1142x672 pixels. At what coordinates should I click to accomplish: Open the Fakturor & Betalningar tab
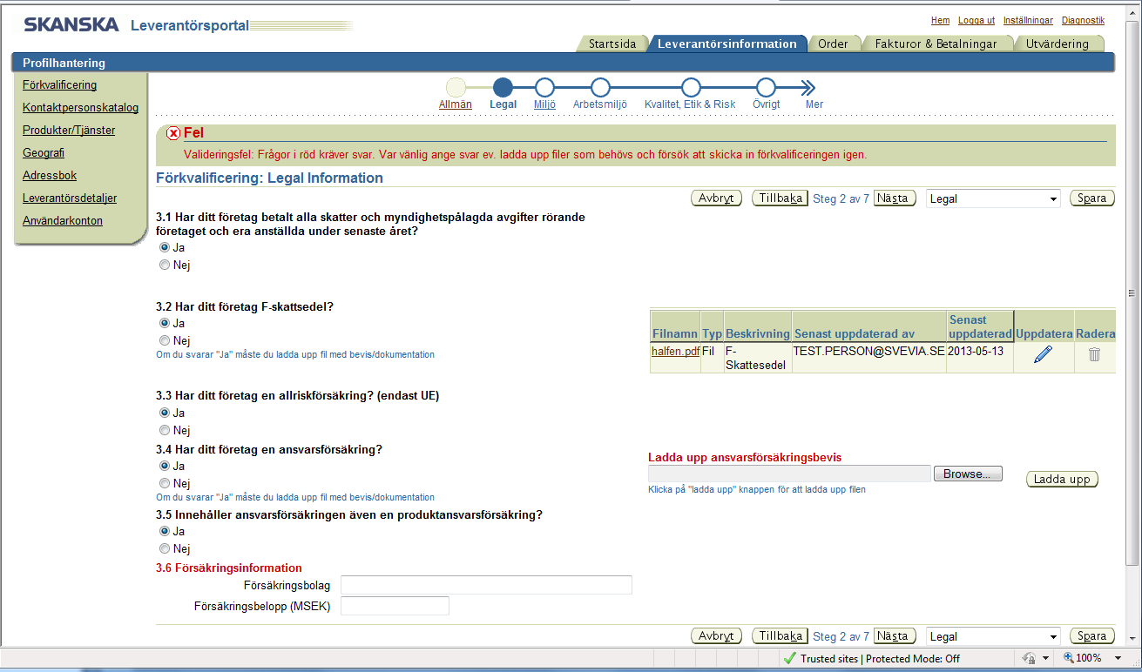point(936,44)
